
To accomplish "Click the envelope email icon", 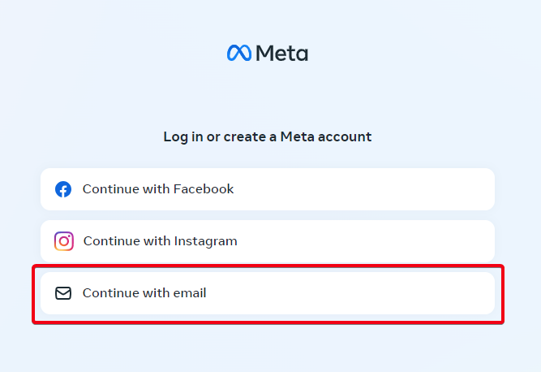I will 63,293.
